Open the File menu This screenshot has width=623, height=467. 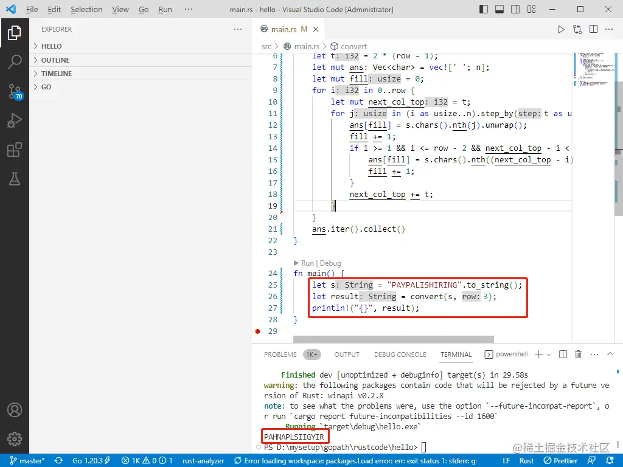[x=32, y=9]
